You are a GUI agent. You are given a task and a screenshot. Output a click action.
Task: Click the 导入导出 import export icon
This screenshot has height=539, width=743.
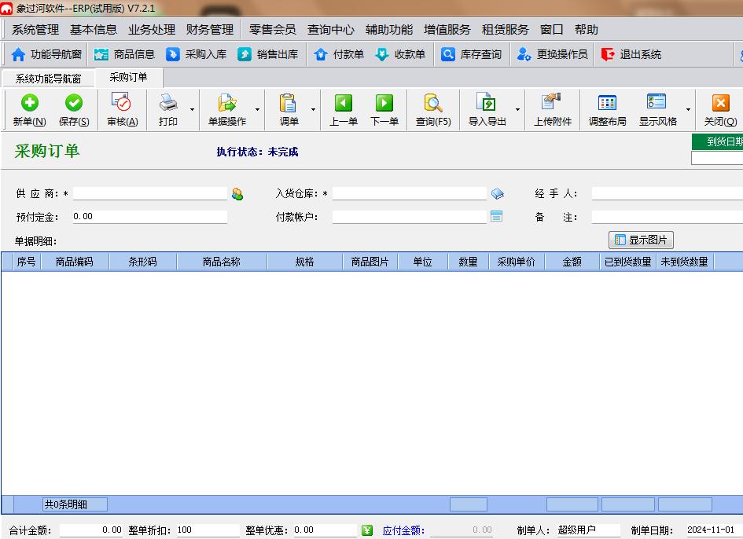point(486,102)
